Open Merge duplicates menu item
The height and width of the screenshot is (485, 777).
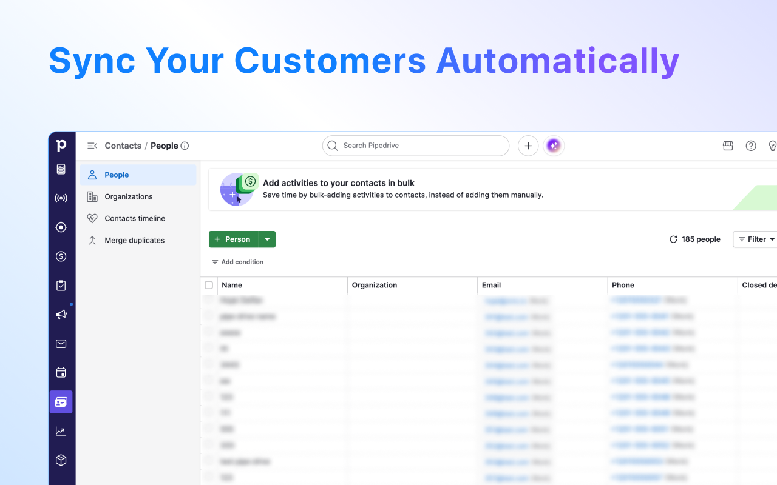[x=138, y=240]
